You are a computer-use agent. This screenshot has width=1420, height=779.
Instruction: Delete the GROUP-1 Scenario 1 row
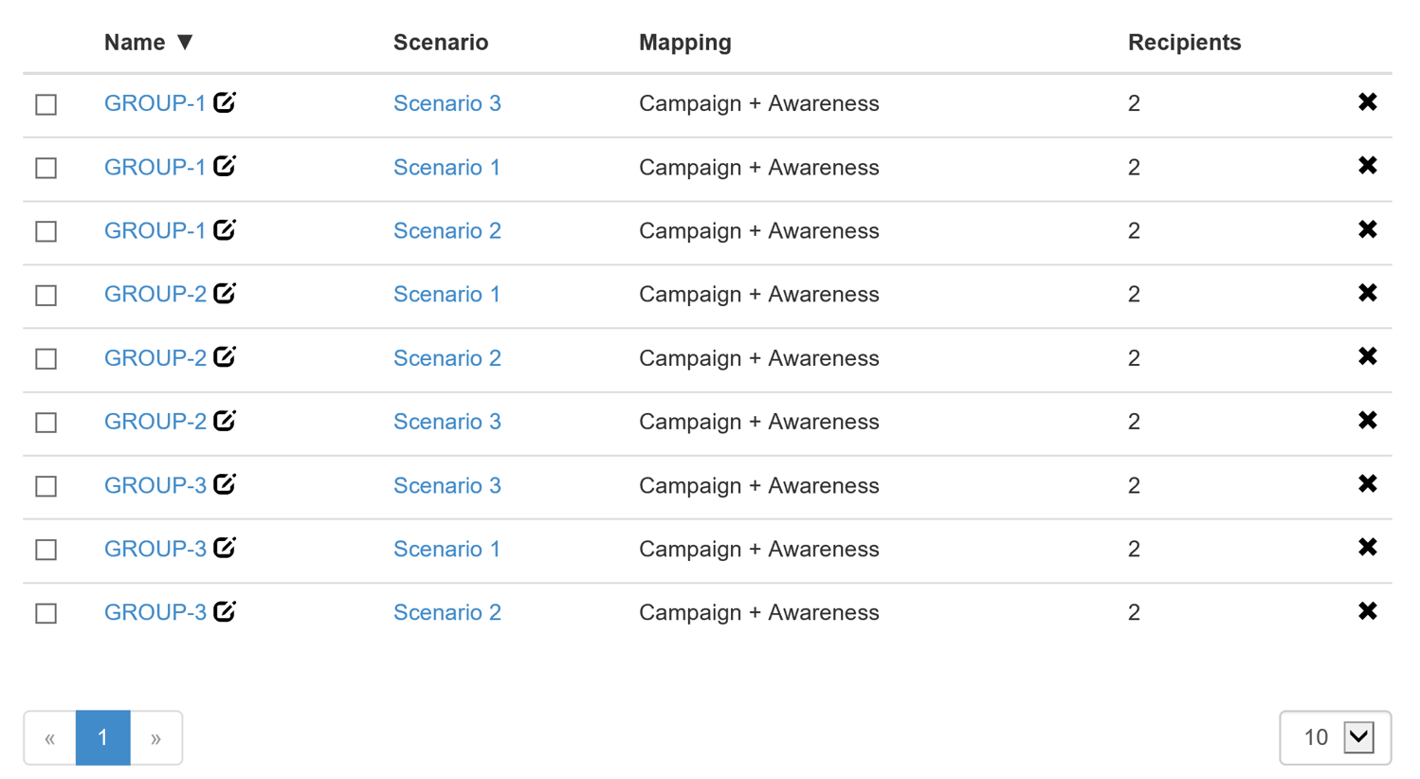pyautogui.click(x=1367, y=166)
